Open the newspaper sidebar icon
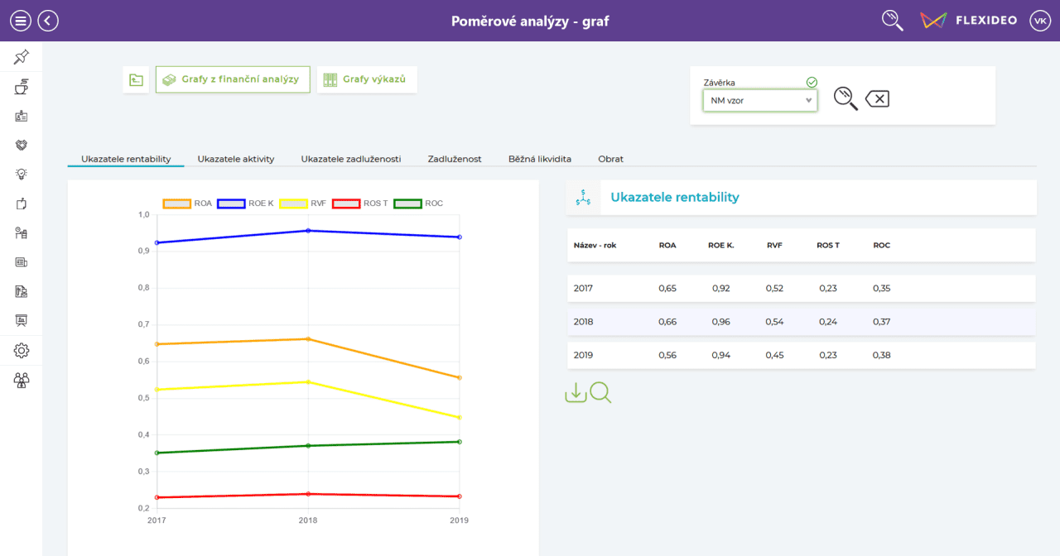Screen dimensions: 1060x556 pos(22,262)
